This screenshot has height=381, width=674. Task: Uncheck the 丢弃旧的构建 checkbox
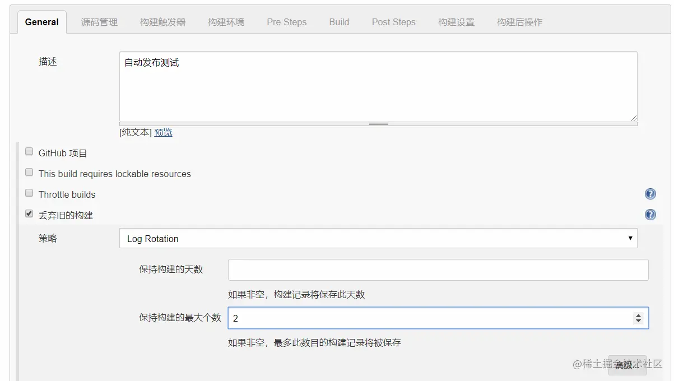tap(29, 214)
